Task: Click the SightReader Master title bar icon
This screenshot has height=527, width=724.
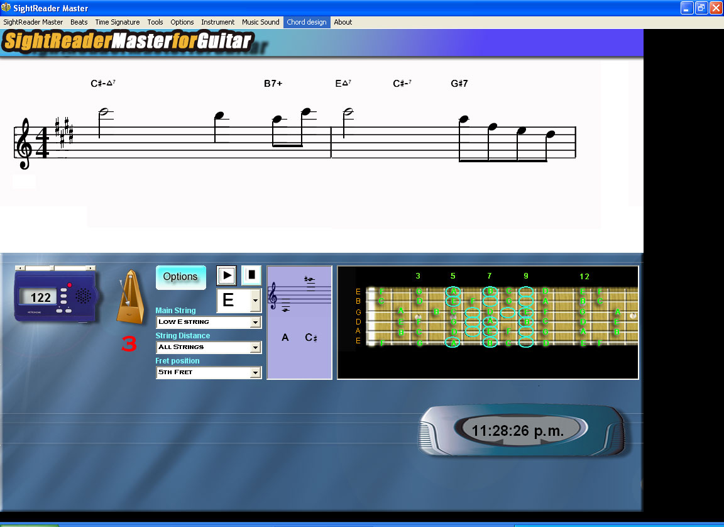Action: click(6, 8)
